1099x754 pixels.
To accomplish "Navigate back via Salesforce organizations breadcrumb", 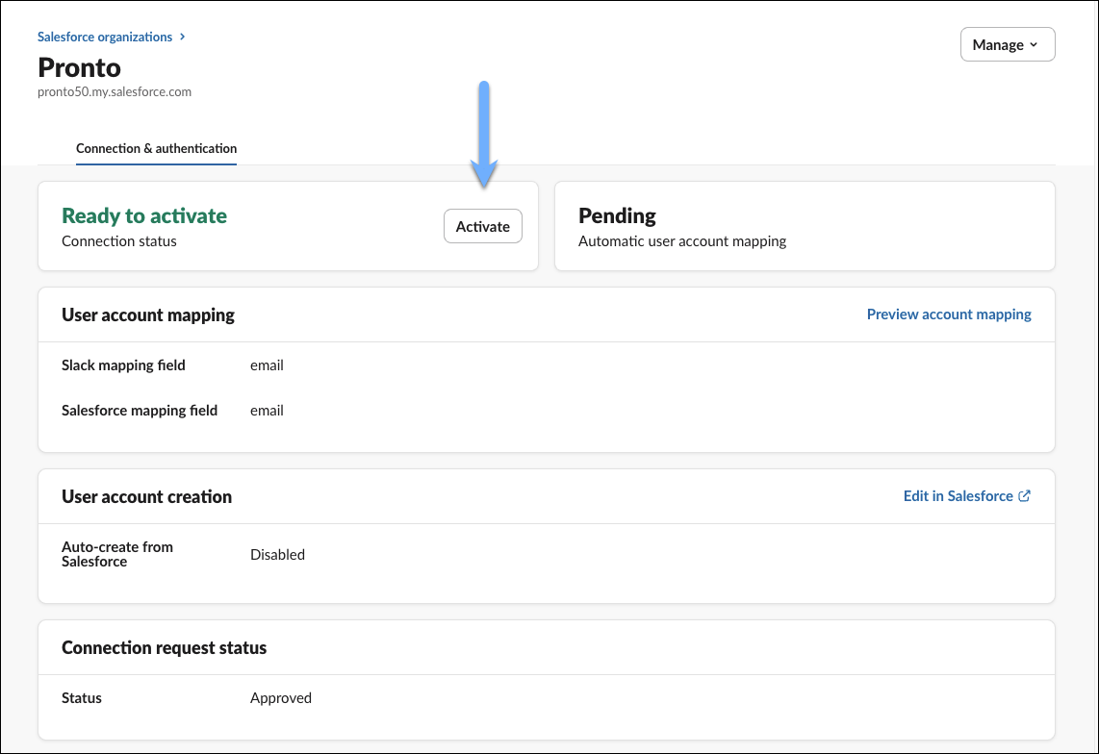I will coord(105,37).
